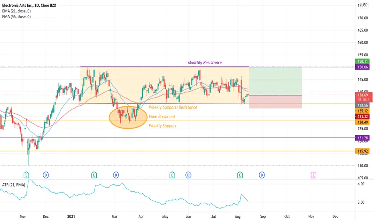Viewport: 374px width, 221px height.
Task: Click the Fake Break out annotation text
Action: 162,117
